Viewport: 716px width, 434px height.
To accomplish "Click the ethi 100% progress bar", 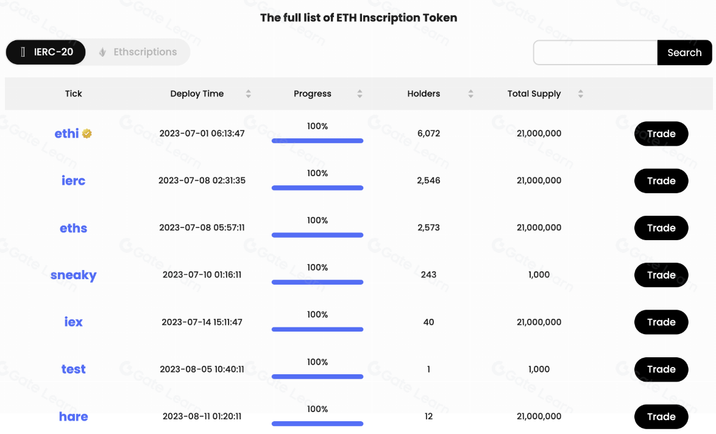I will [317, 141].
